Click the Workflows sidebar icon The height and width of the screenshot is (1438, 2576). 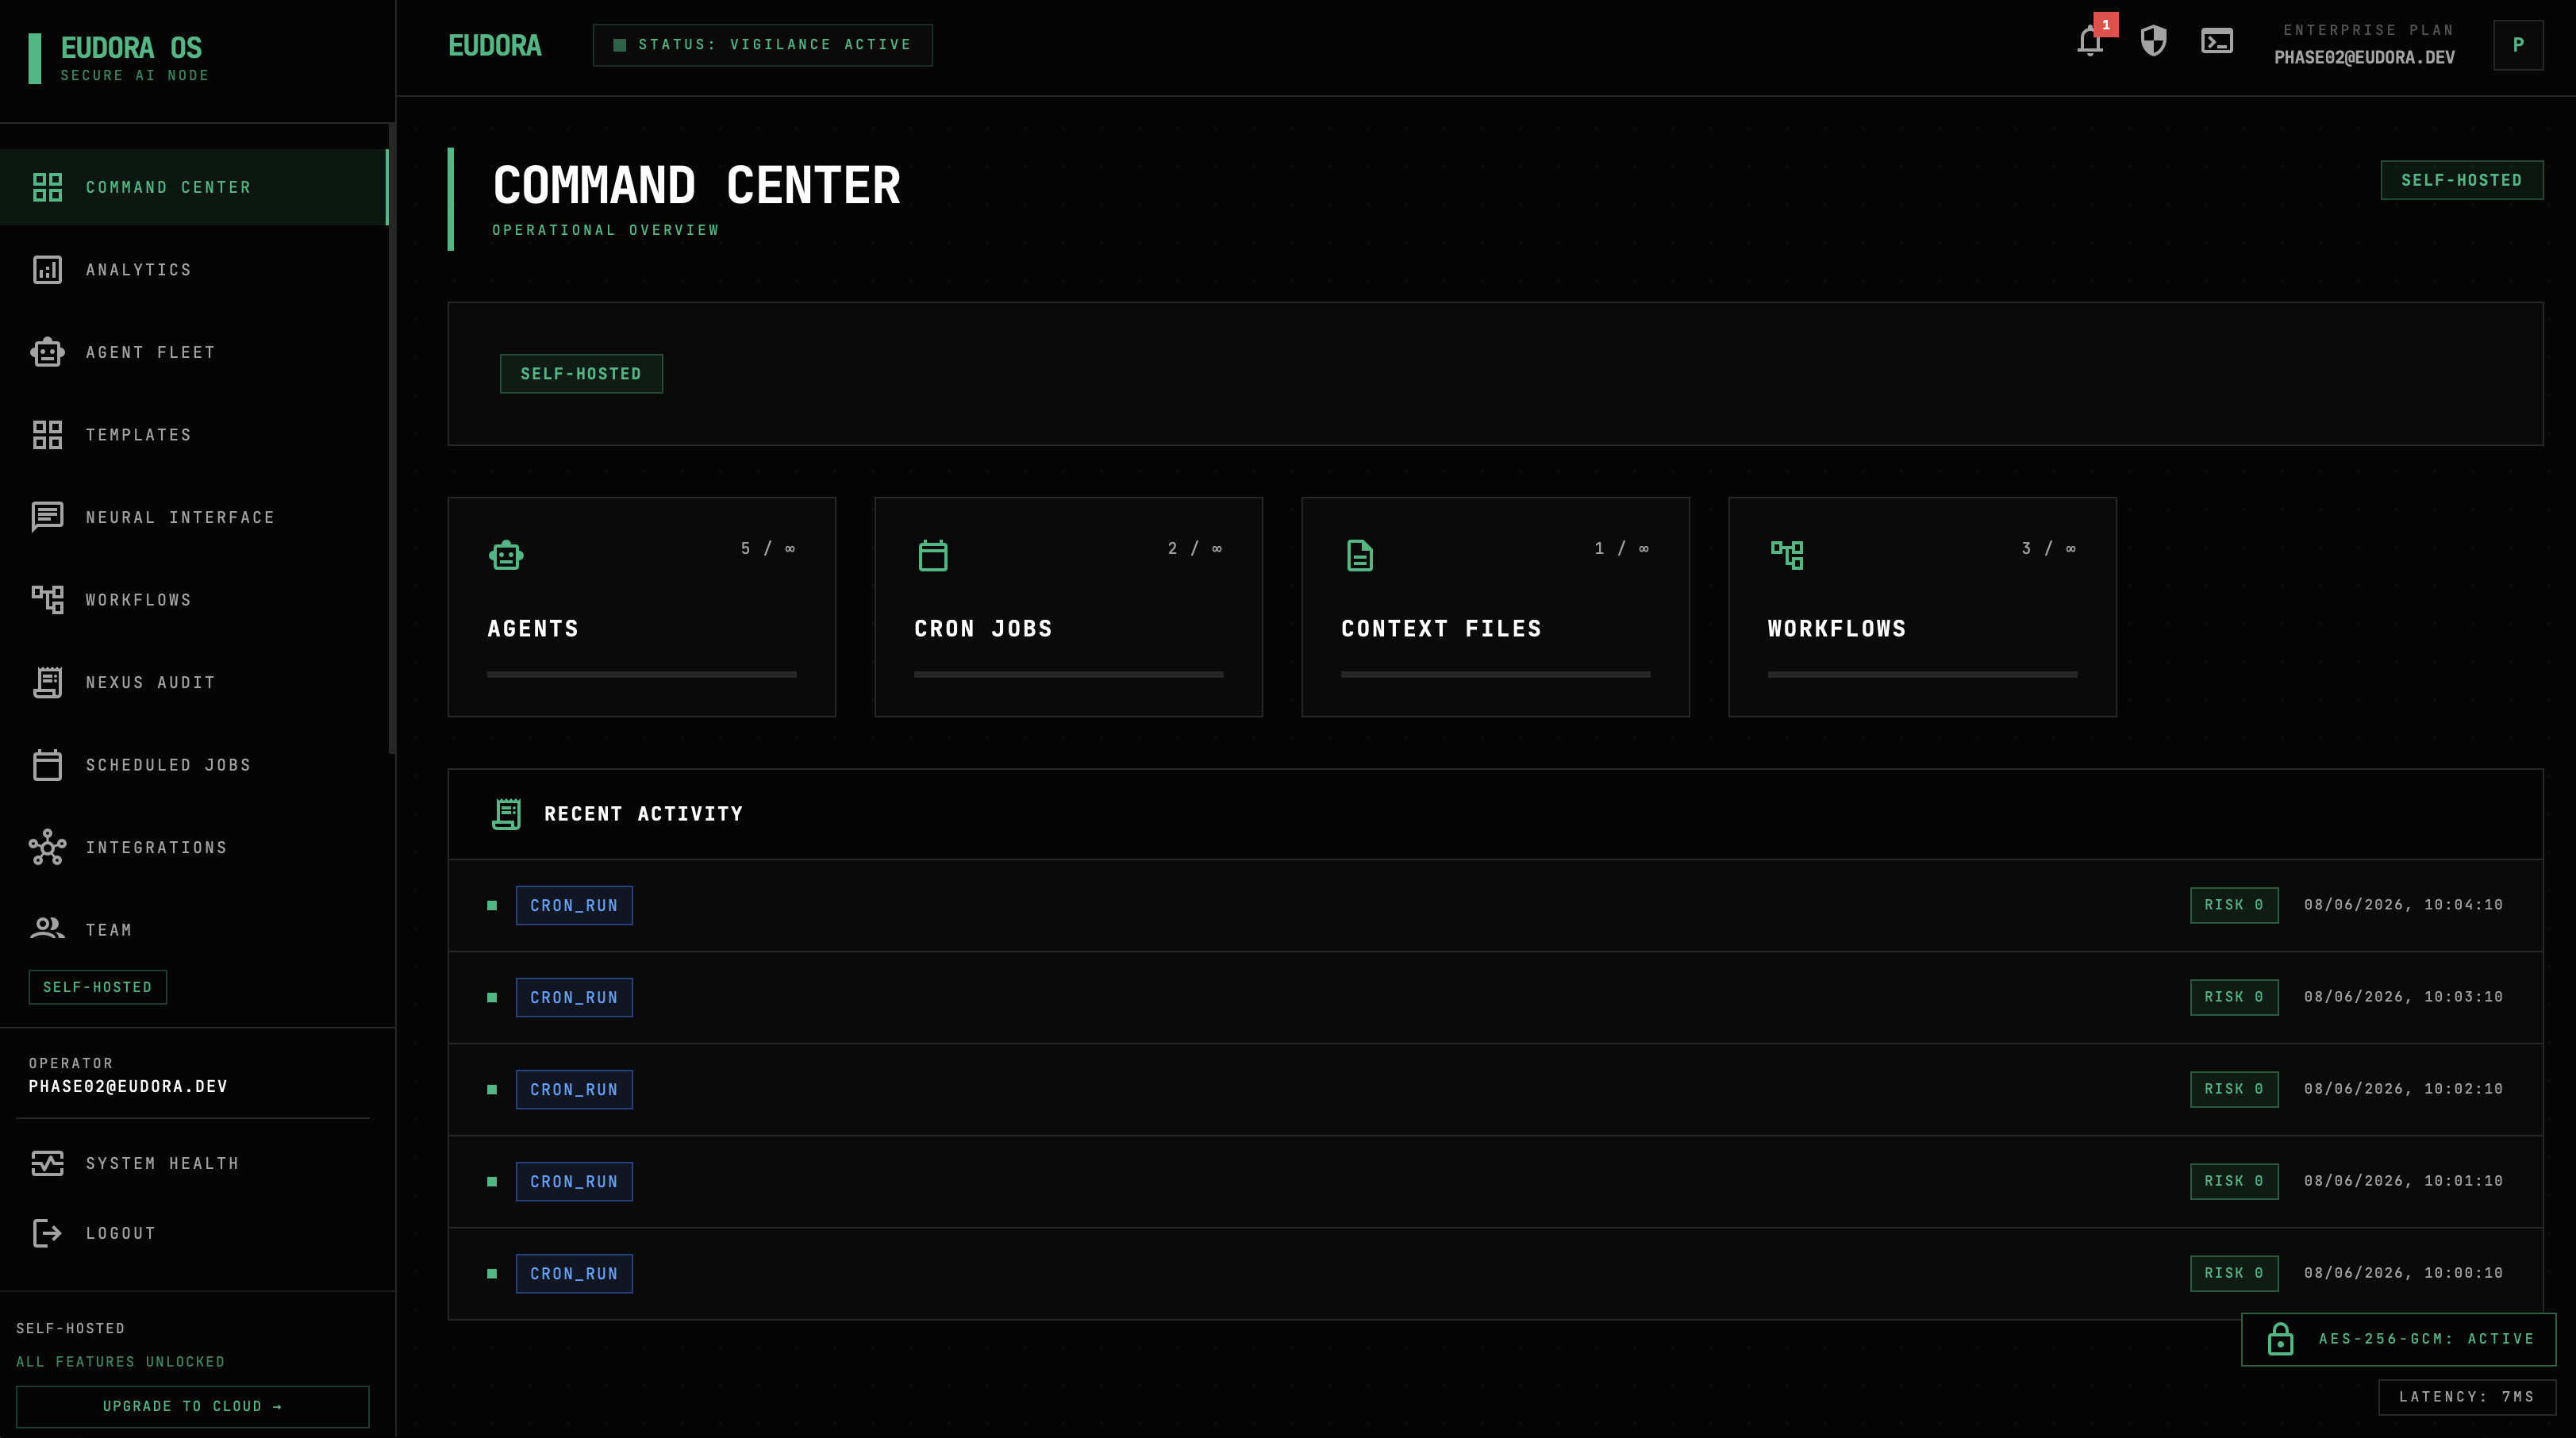tap(47, 600)
